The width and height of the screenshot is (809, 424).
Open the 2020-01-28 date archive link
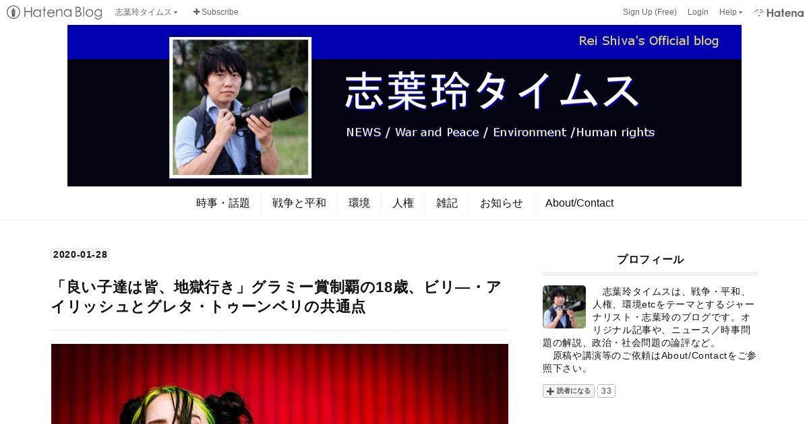click(x=80, y=254)
